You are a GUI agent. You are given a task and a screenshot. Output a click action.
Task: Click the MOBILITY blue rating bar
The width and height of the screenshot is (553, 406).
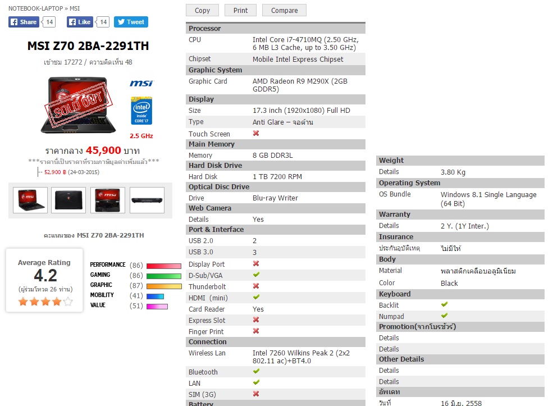155,296
